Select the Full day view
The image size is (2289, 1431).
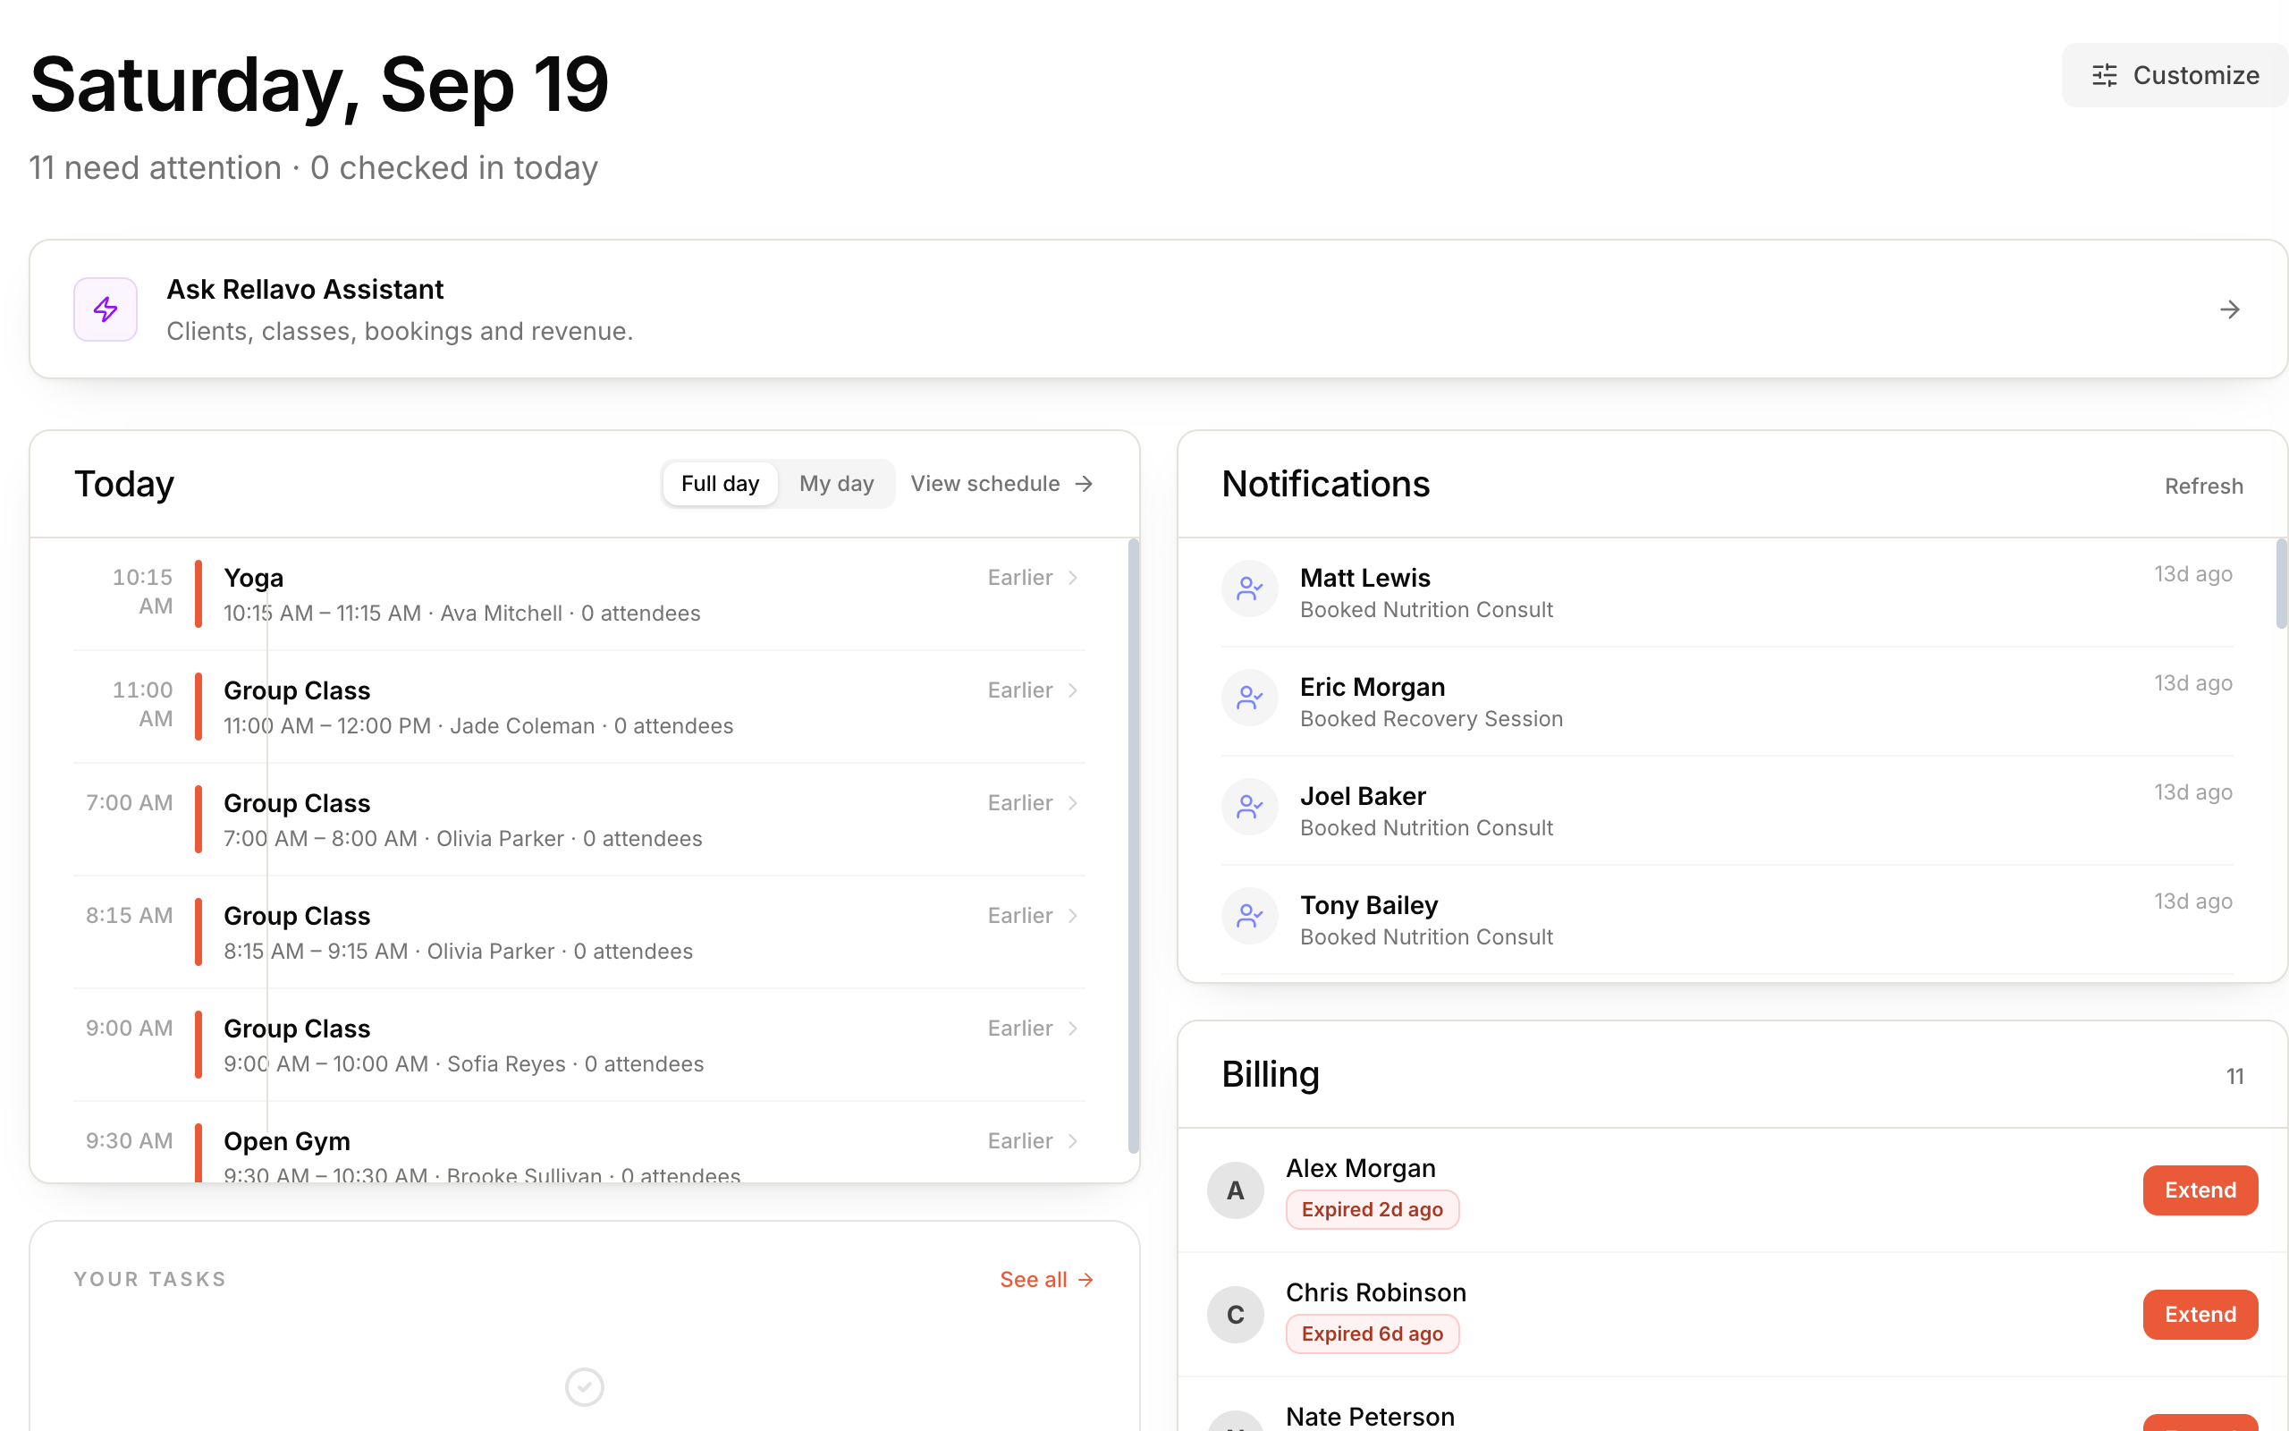coord(720,484)
